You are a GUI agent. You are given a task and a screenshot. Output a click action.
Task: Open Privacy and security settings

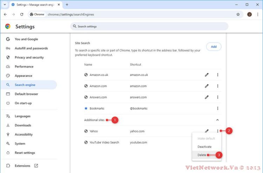[x=29, y=58]
